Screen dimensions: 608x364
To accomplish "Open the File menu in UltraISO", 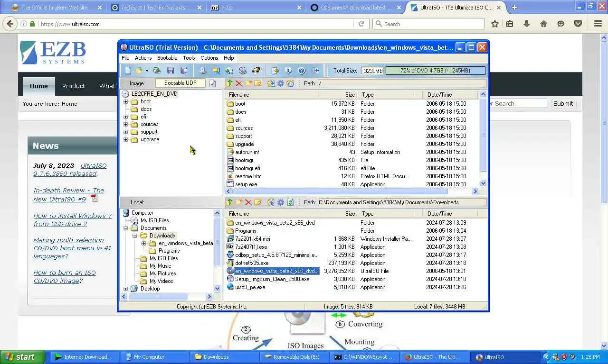I will [125, 58].
